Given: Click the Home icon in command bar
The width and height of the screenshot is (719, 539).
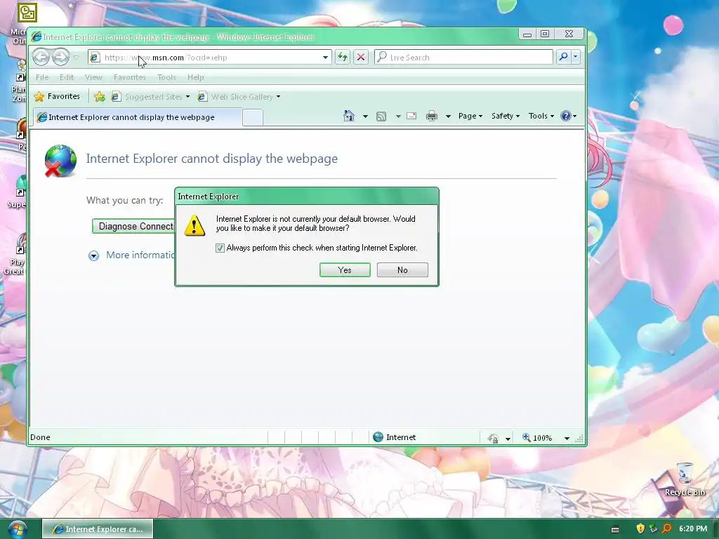Looking at the screenshot, I should click(349, 116).
